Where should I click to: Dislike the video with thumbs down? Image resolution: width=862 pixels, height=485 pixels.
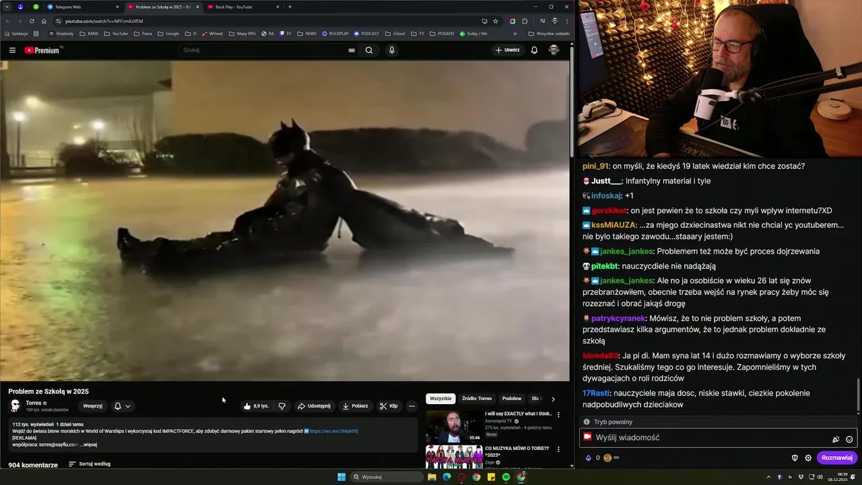(281, 406)
